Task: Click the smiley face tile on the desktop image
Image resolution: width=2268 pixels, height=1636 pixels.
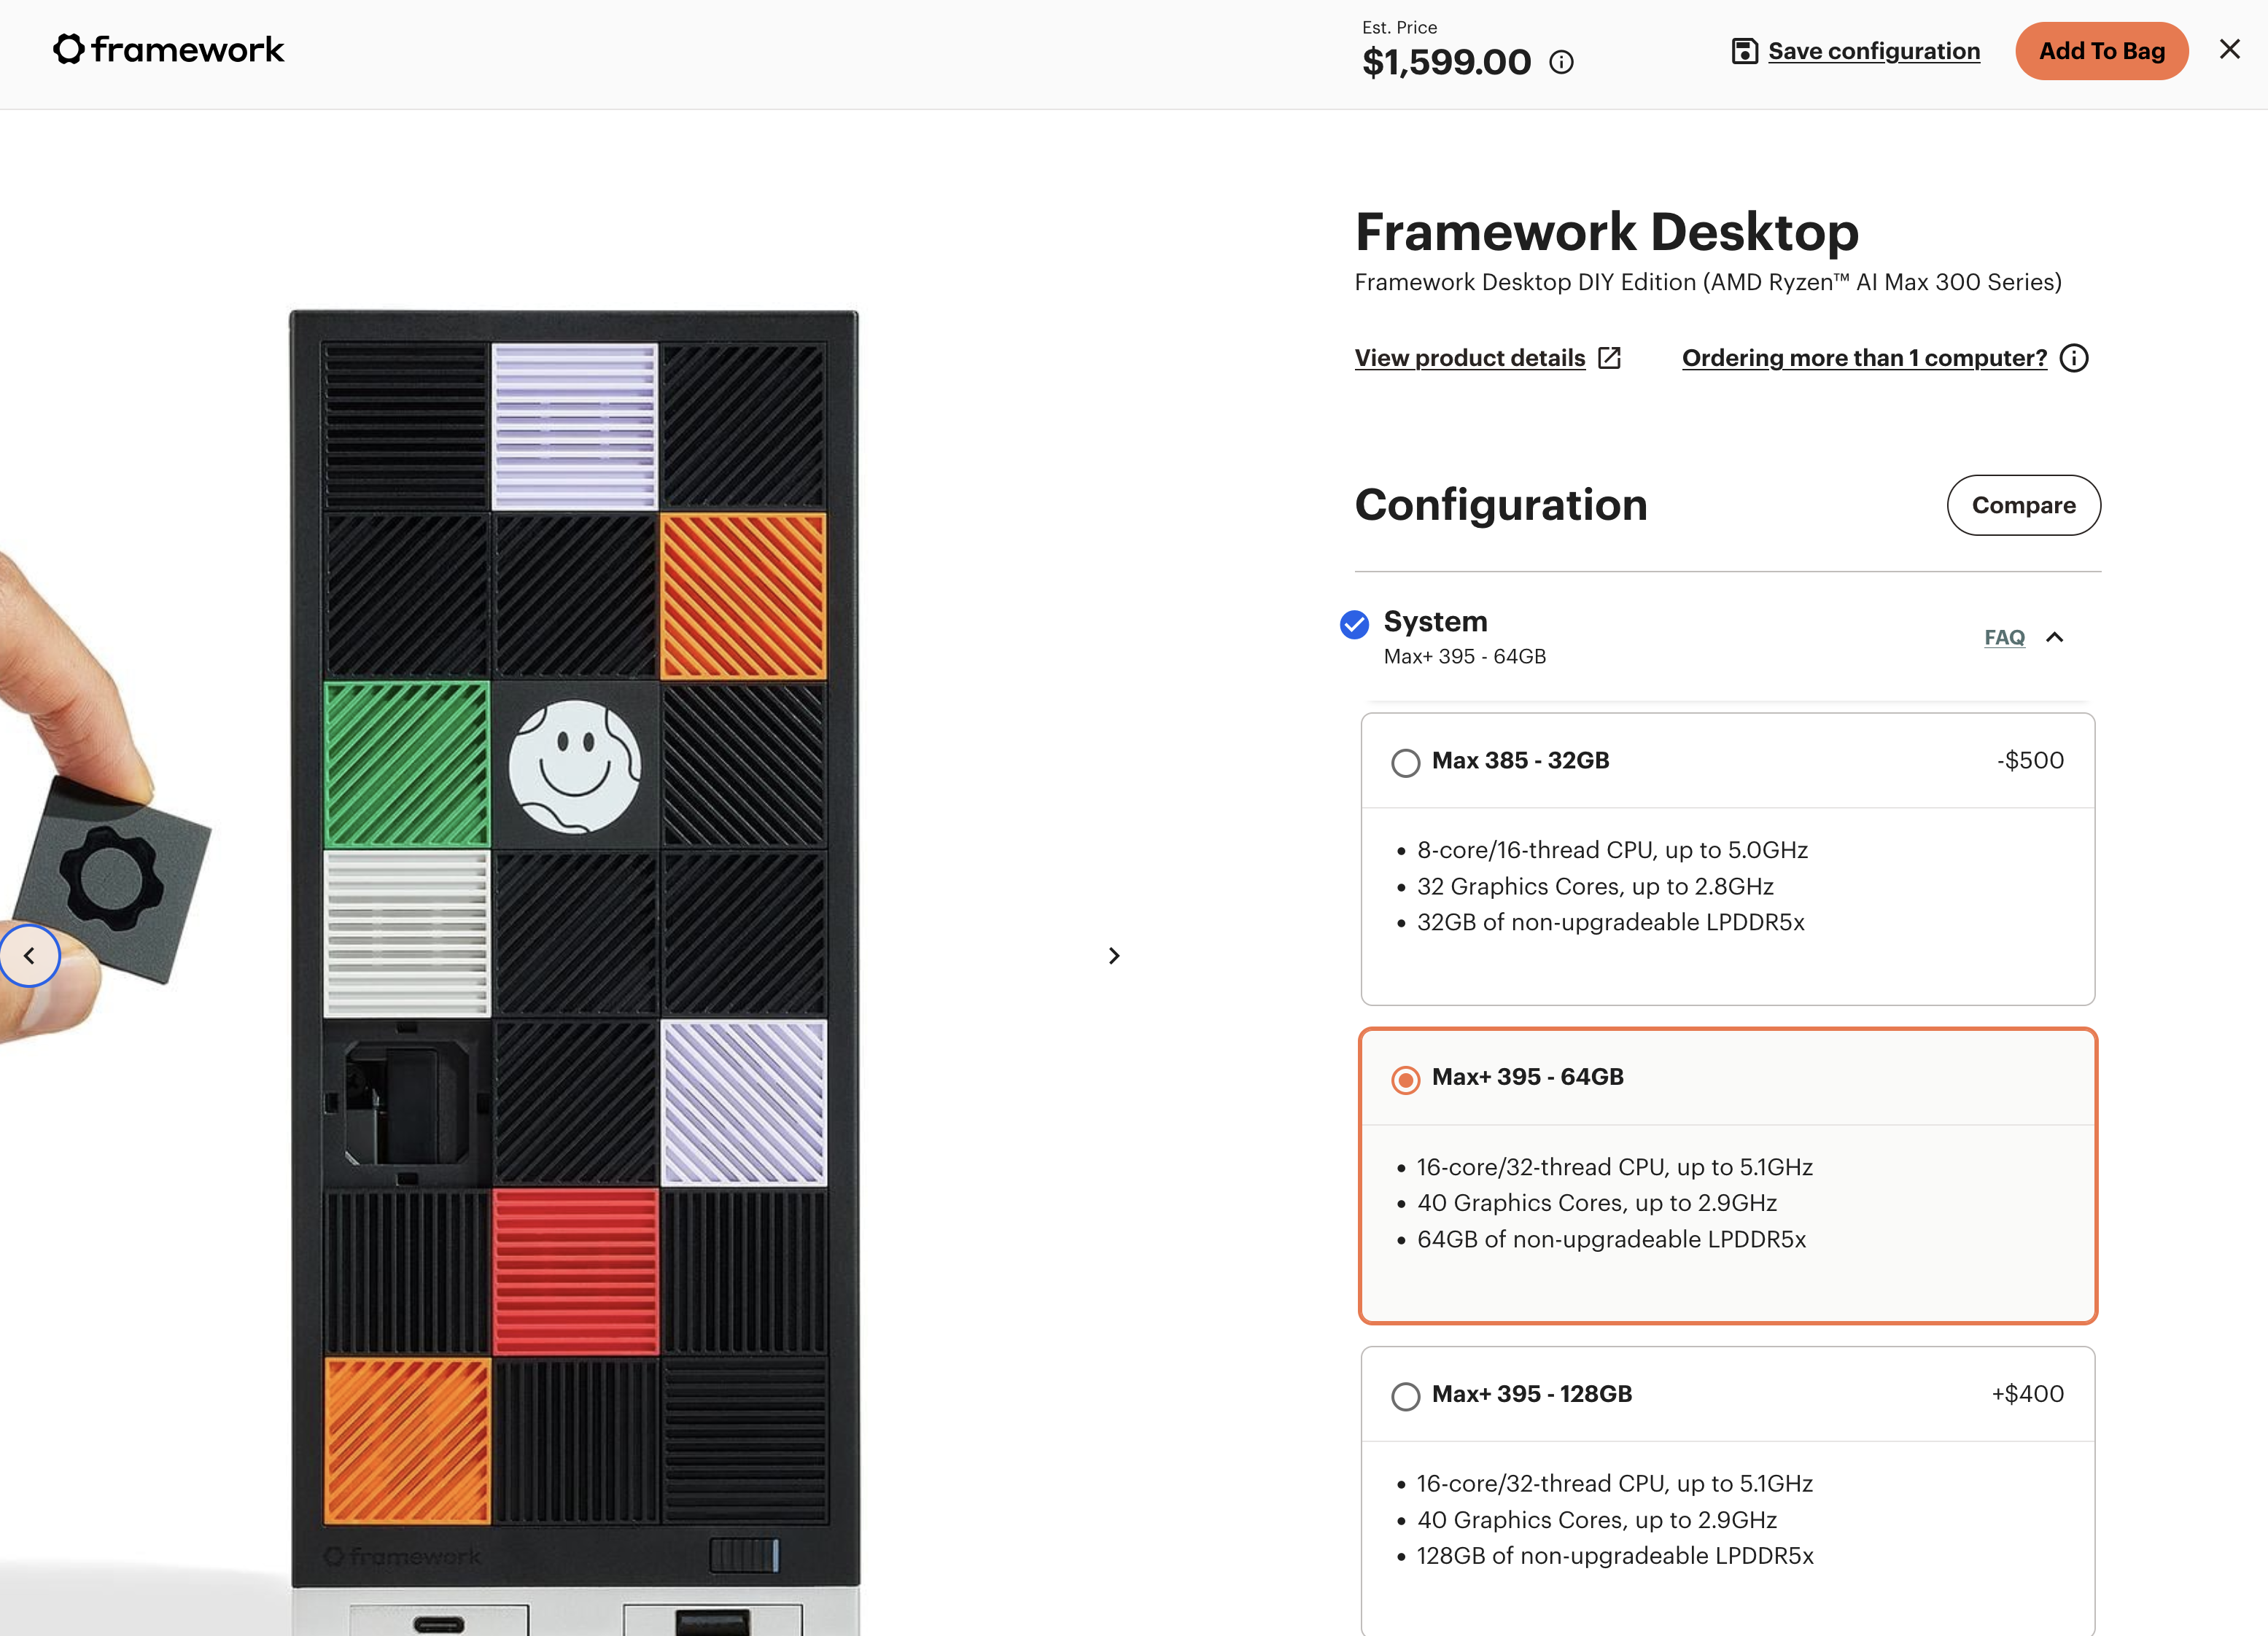Action: click(x=574, y=766)
